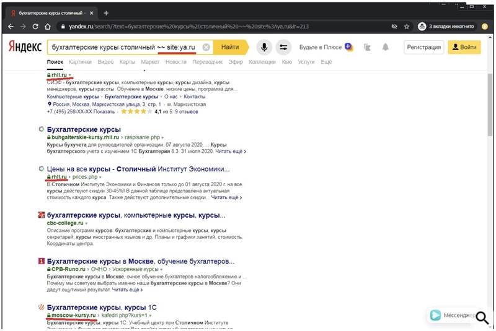Open the Контакты sitelink
The image size is (496, 331).
pyautogui.click(x=195, y=97)
